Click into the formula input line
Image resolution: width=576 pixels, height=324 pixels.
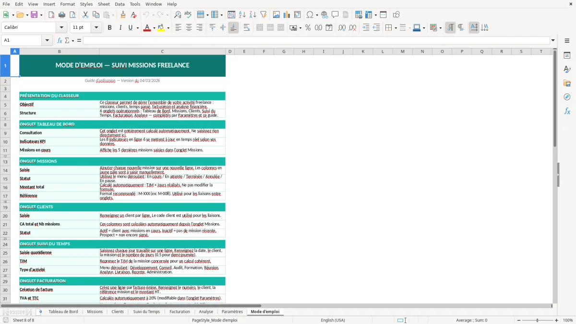(316, 40)
